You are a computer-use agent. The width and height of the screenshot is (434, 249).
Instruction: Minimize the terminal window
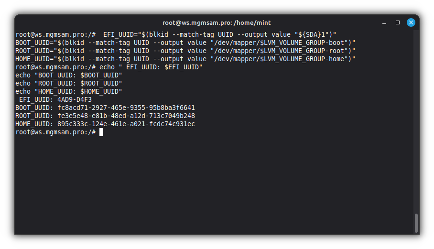[384, 22]
